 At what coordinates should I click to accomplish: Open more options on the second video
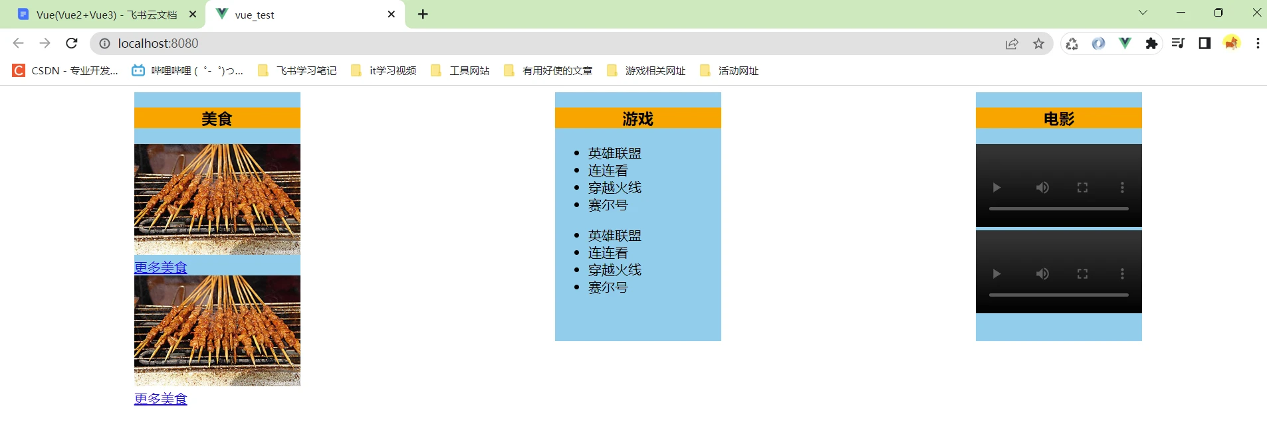tap(1122, 274)
